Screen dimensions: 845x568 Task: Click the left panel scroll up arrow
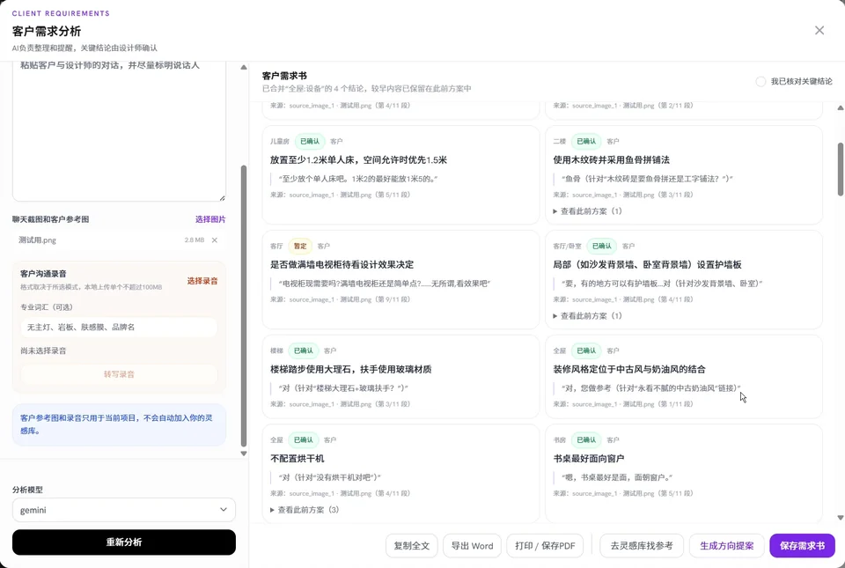pyautogui.click(x=244, y=67)
